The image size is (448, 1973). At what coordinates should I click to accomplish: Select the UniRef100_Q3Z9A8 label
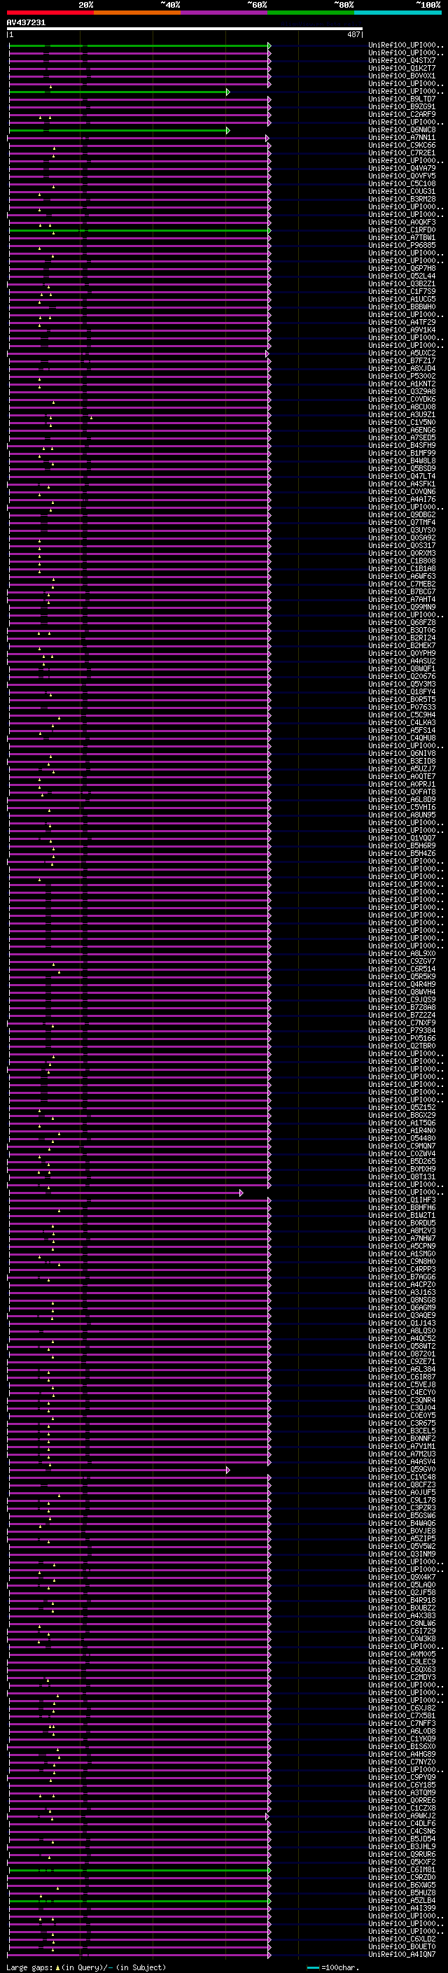402,392
